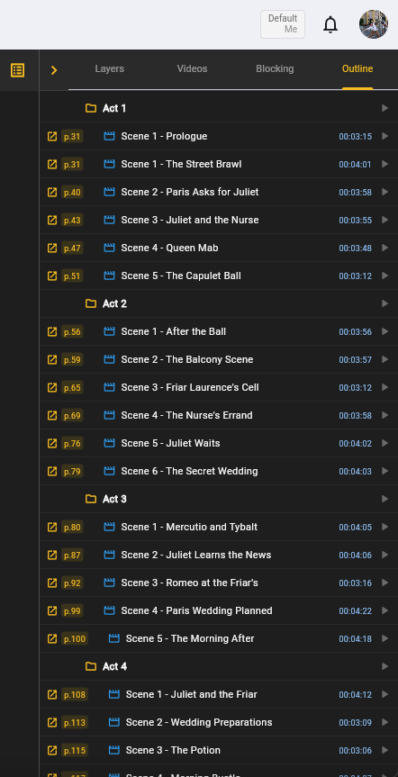Screen dimensions: 398x777
Task: Open the Act 2 folder
Action: pyautogui.click(x=114, y=303)
